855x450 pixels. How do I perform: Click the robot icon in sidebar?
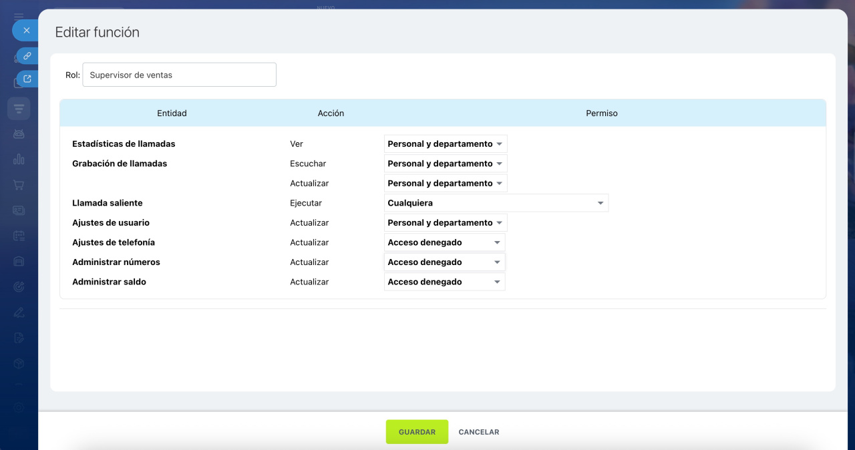point(19,134)
